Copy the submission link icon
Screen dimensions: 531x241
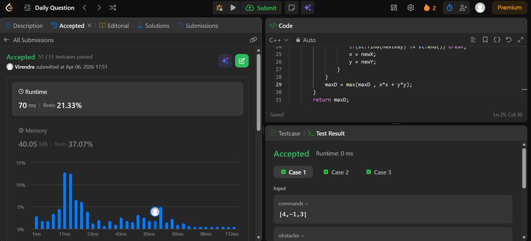click(x=253, y=40)
